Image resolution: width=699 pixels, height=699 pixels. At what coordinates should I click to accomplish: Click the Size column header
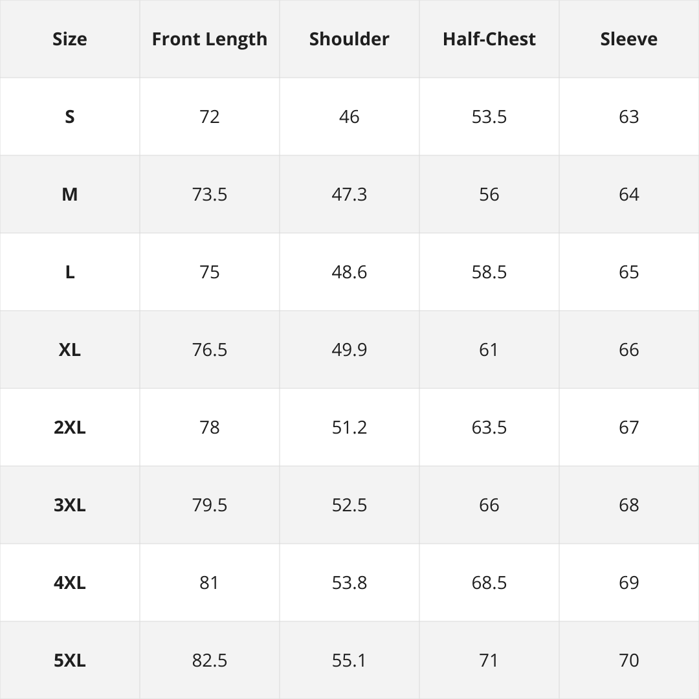pos(70,39)
